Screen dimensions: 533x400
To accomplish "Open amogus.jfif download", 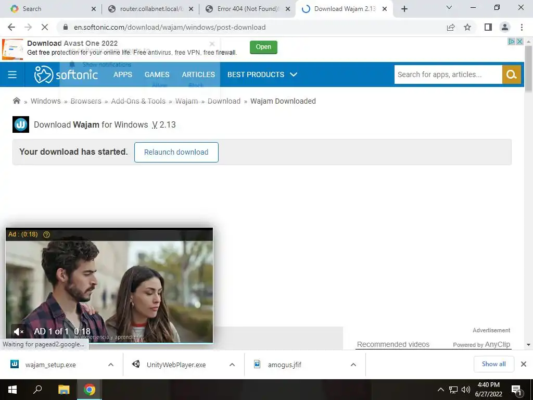I will point(285,365).
